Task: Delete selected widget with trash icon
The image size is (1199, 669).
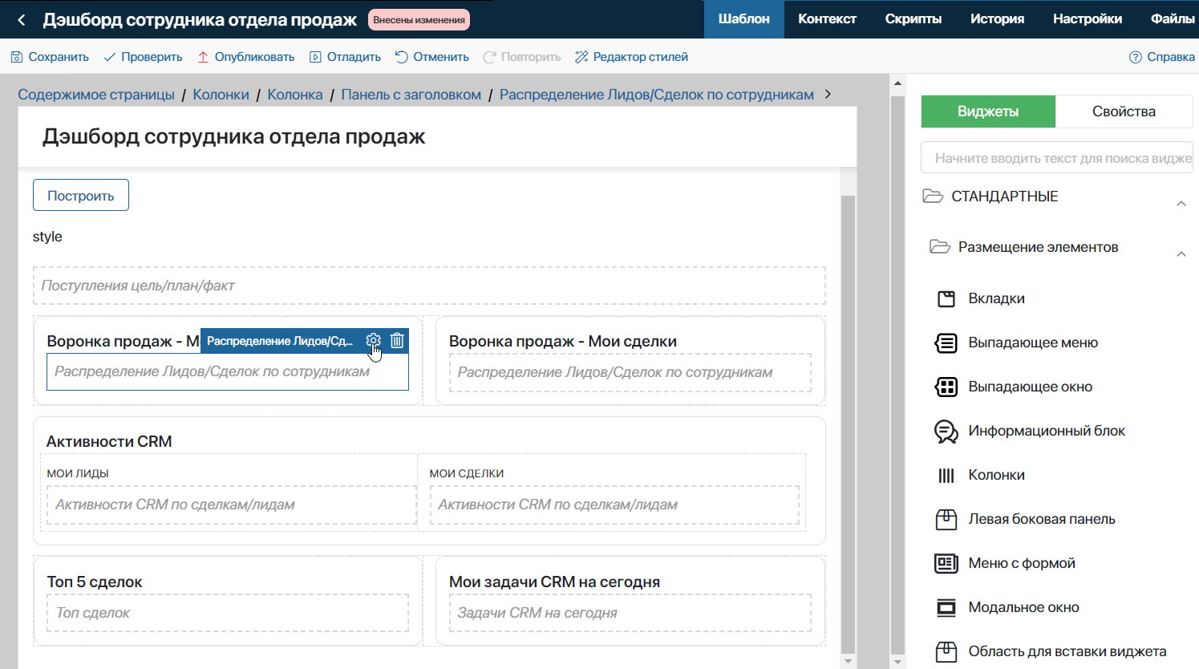Action: [397, 340]
